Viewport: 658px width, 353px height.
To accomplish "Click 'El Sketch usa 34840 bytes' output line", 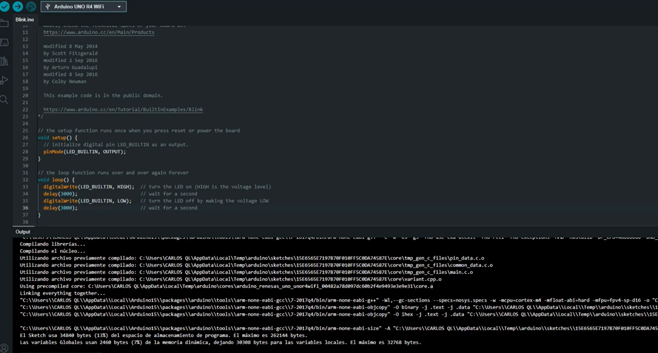I will pyautogui.click(x=163, y=335).
